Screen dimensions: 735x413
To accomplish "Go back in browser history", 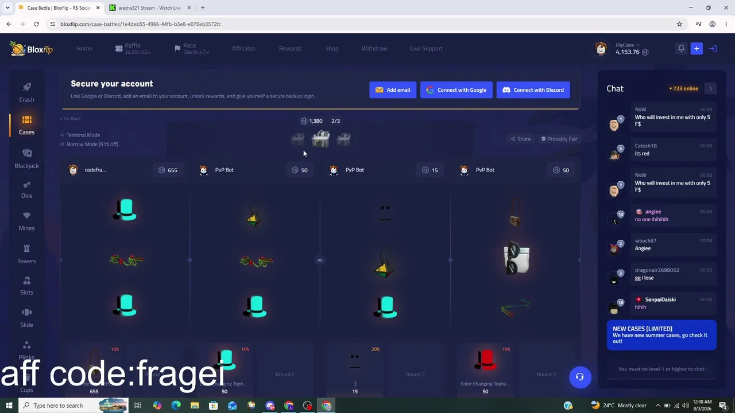I will point(9,24).
